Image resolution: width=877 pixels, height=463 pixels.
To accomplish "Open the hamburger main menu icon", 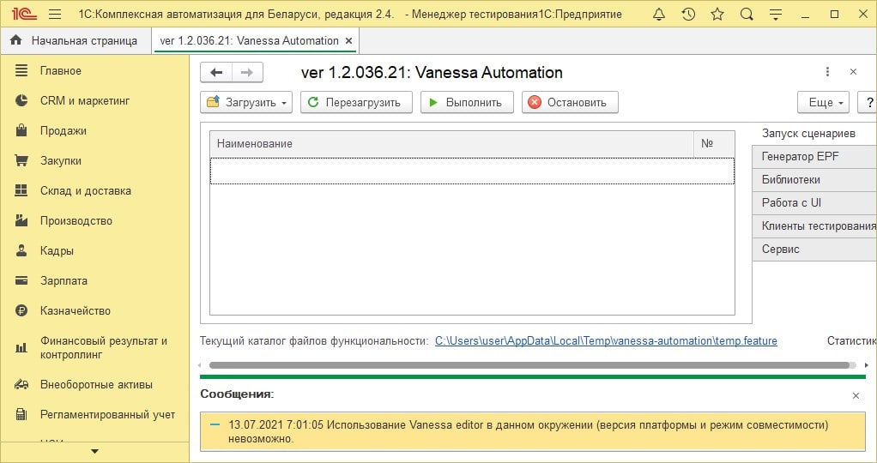I will [55, 15].
